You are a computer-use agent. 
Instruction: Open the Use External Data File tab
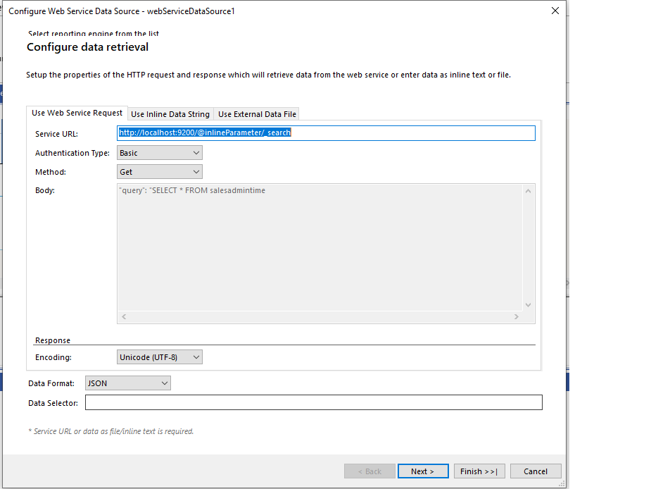coord(258,114)
